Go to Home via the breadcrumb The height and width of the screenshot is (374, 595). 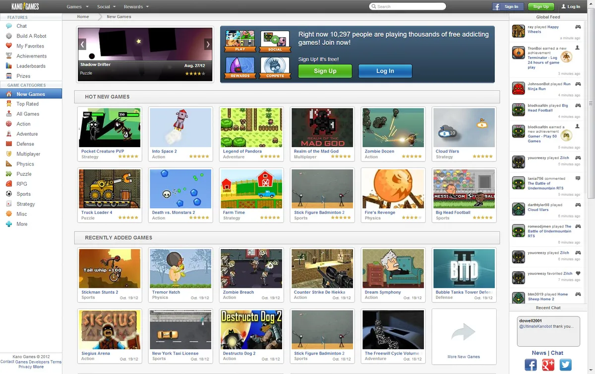[x=82, y=16]
